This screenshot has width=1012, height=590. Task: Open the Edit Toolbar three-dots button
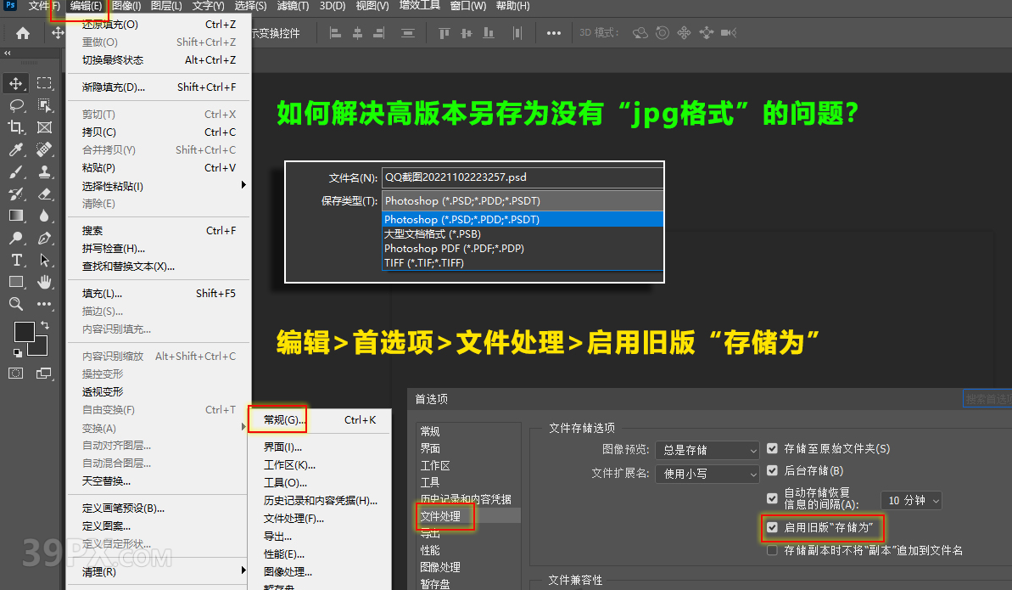[x=44, y=304]
